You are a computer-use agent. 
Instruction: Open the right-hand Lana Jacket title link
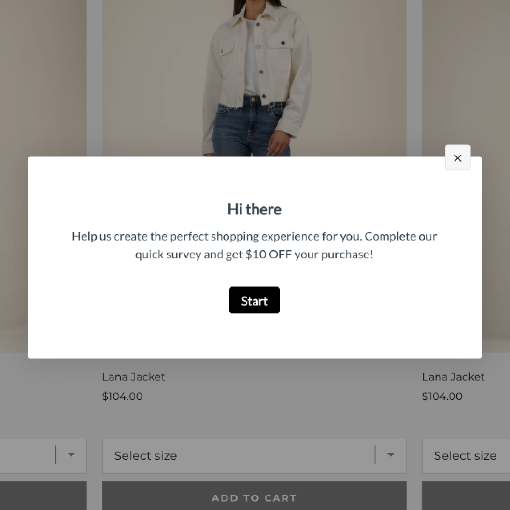pos(453,377)
